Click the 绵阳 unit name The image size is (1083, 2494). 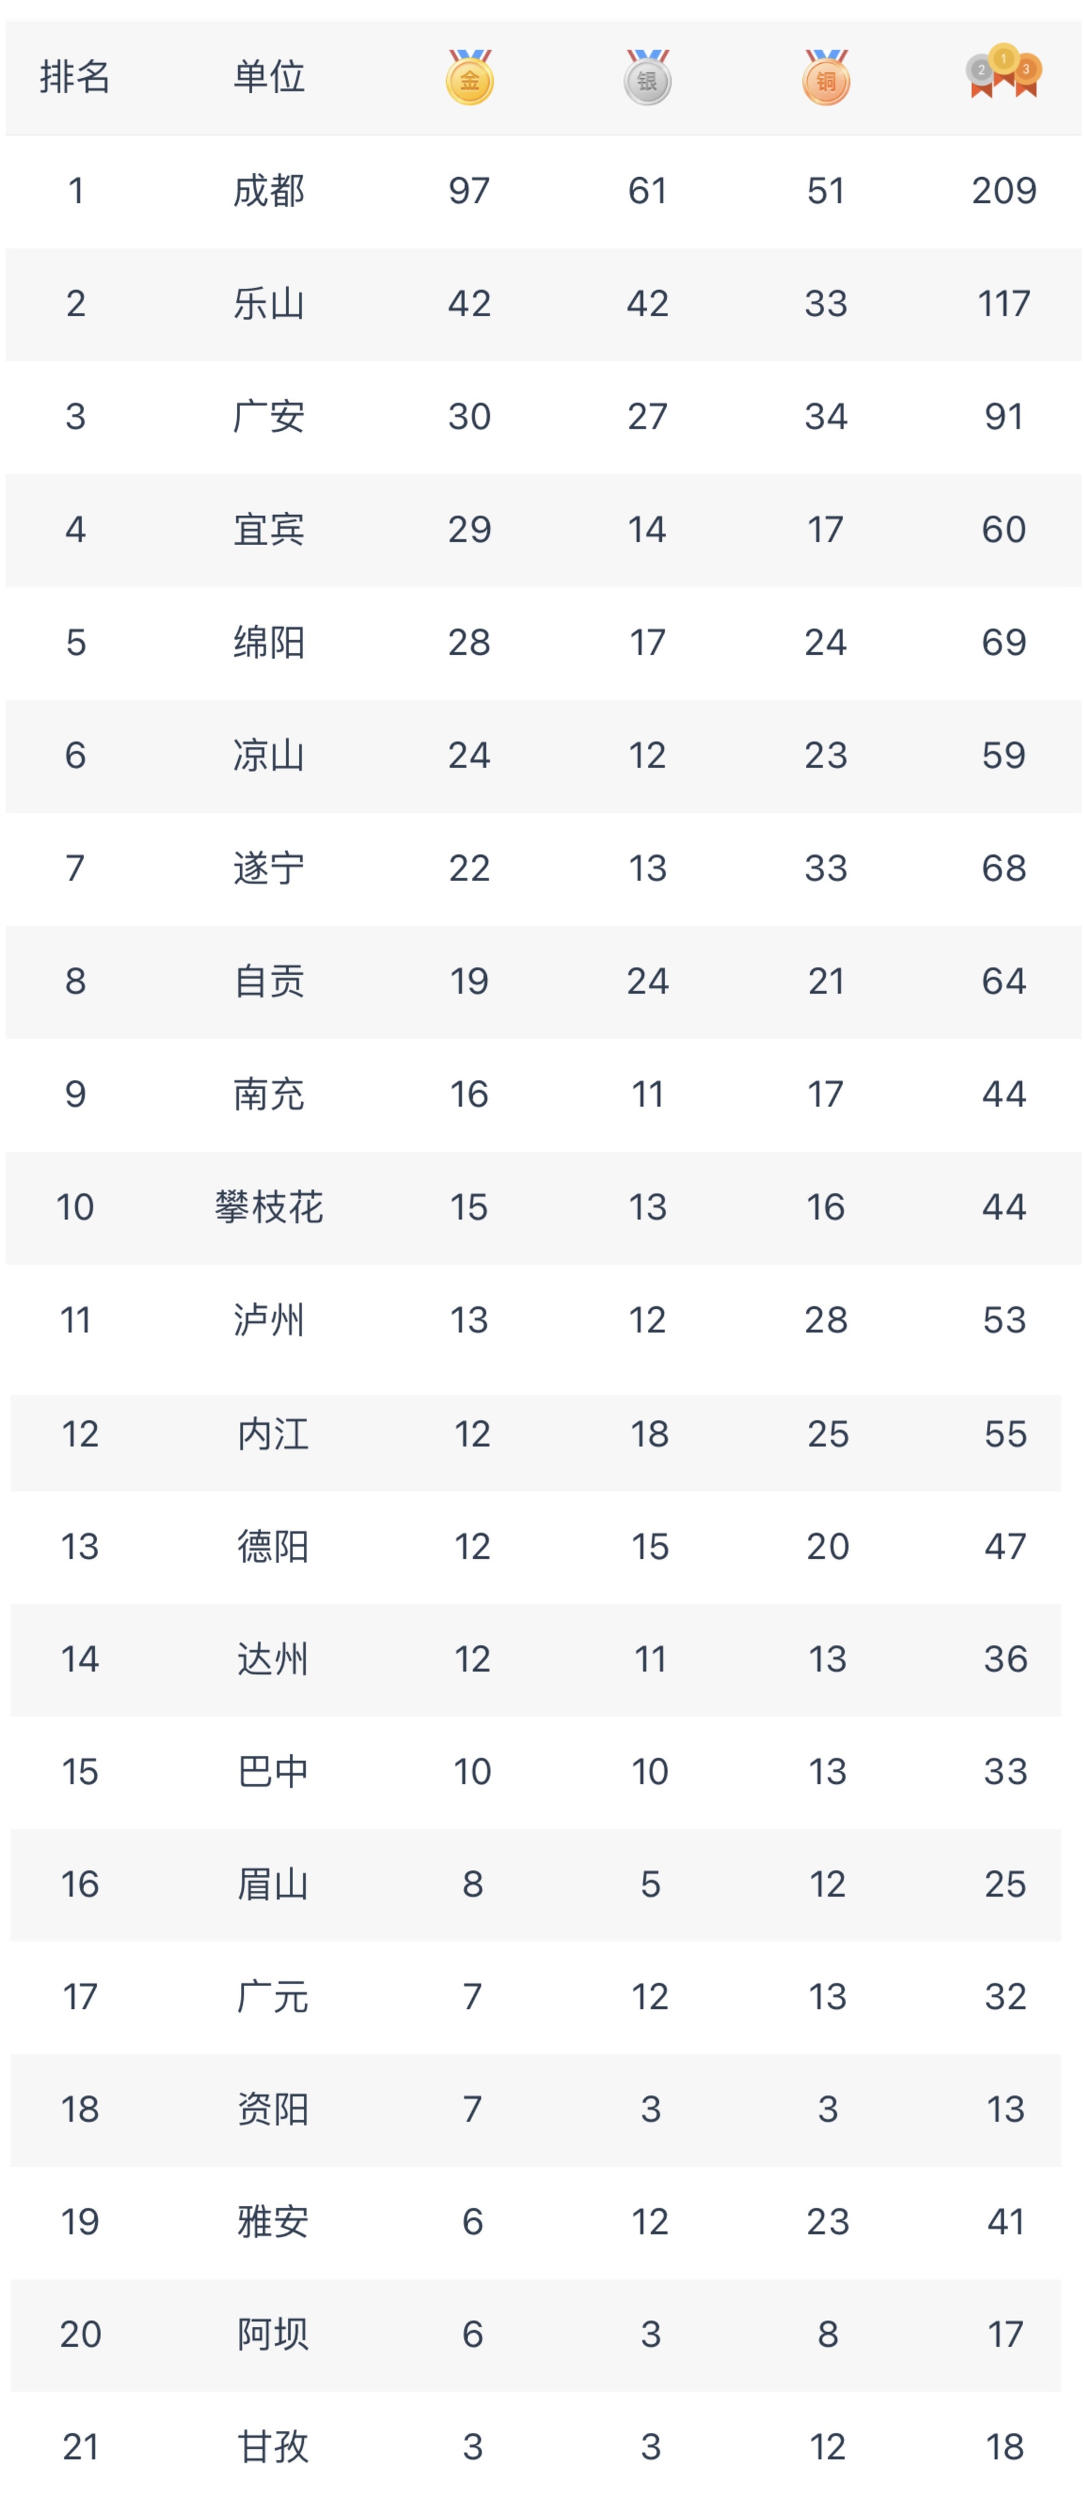pyautogui.click(x=269, y=643)
